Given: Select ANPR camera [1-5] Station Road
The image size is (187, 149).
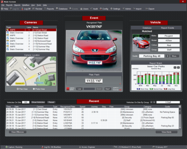Looking at the screenshot, I should [x=31, y=35].
